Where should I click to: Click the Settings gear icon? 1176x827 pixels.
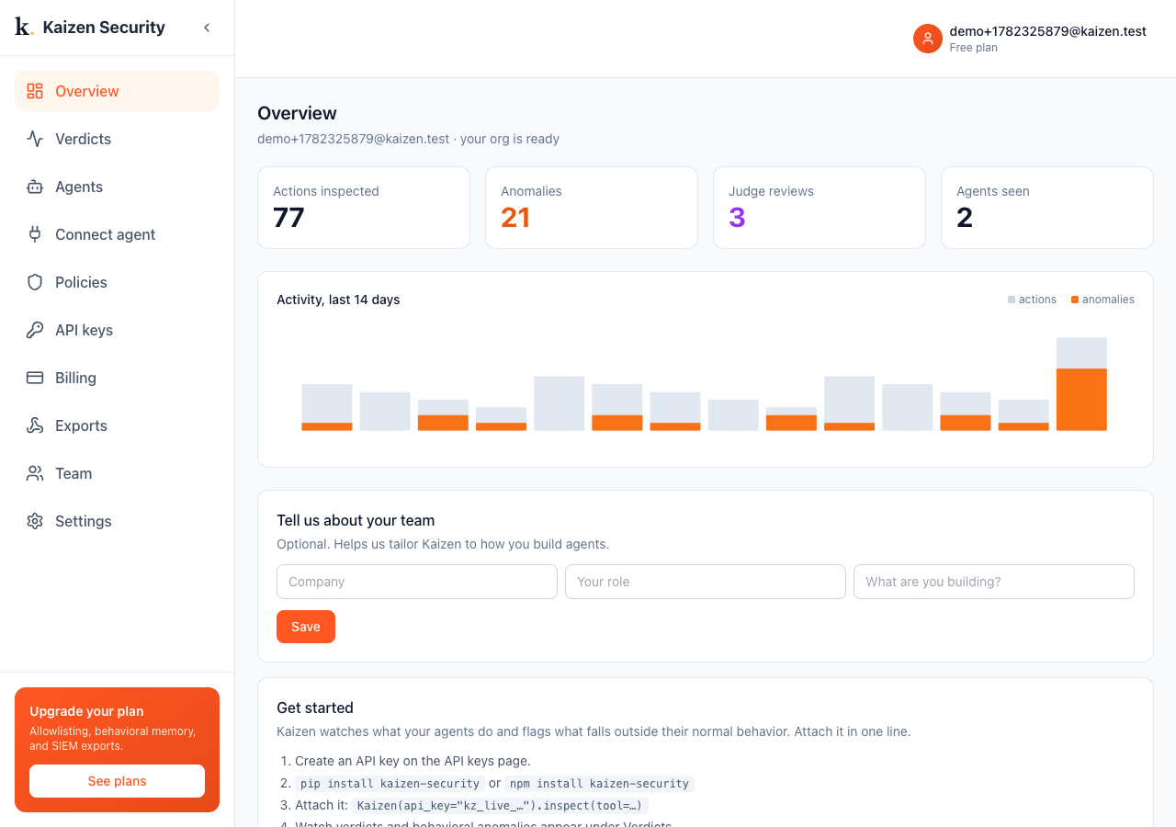coord(35,521)
